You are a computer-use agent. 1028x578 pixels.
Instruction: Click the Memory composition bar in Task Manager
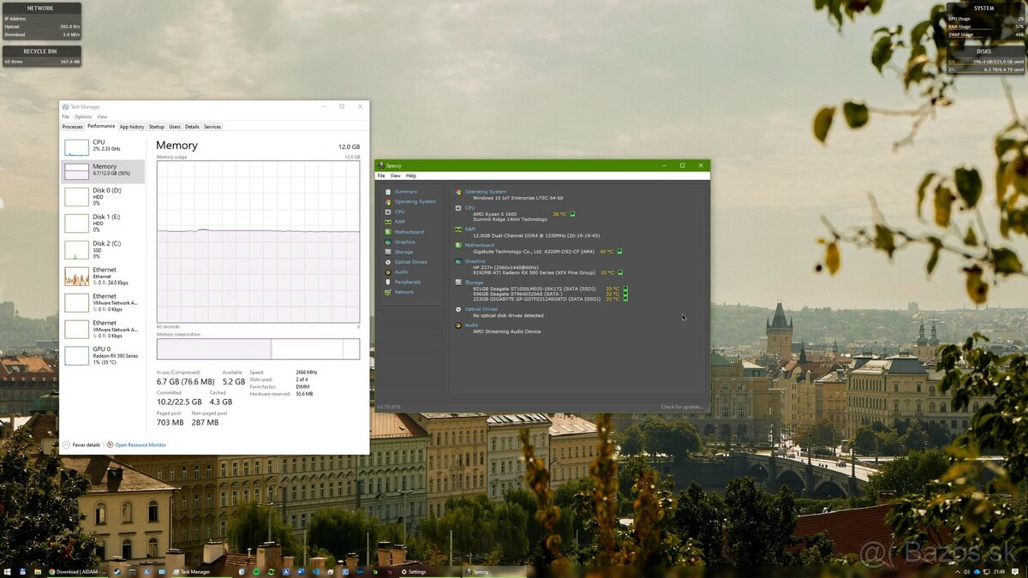[x=257, y=349]
